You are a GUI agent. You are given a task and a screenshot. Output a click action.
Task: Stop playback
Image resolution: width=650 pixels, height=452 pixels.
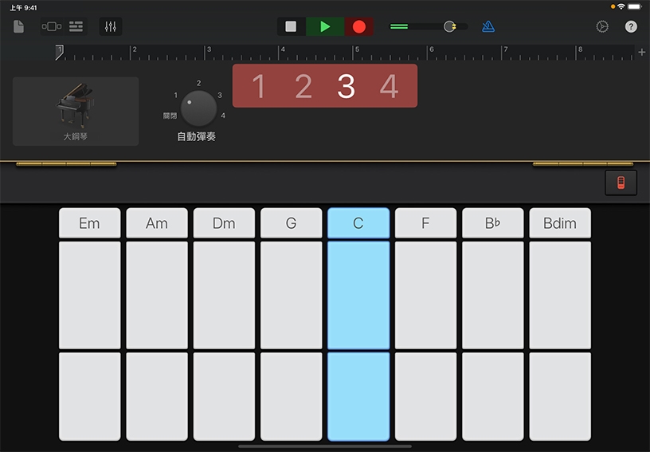point(291,26)
